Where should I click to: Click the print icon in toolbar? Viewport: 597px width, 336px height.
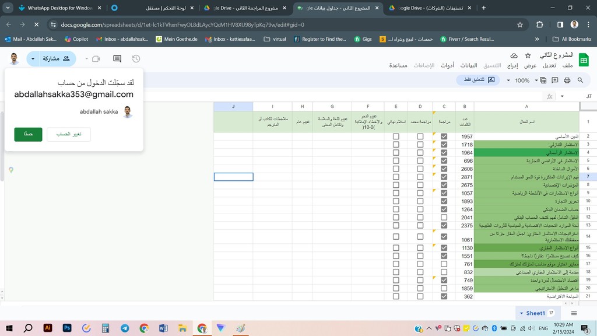click(567, 80)
